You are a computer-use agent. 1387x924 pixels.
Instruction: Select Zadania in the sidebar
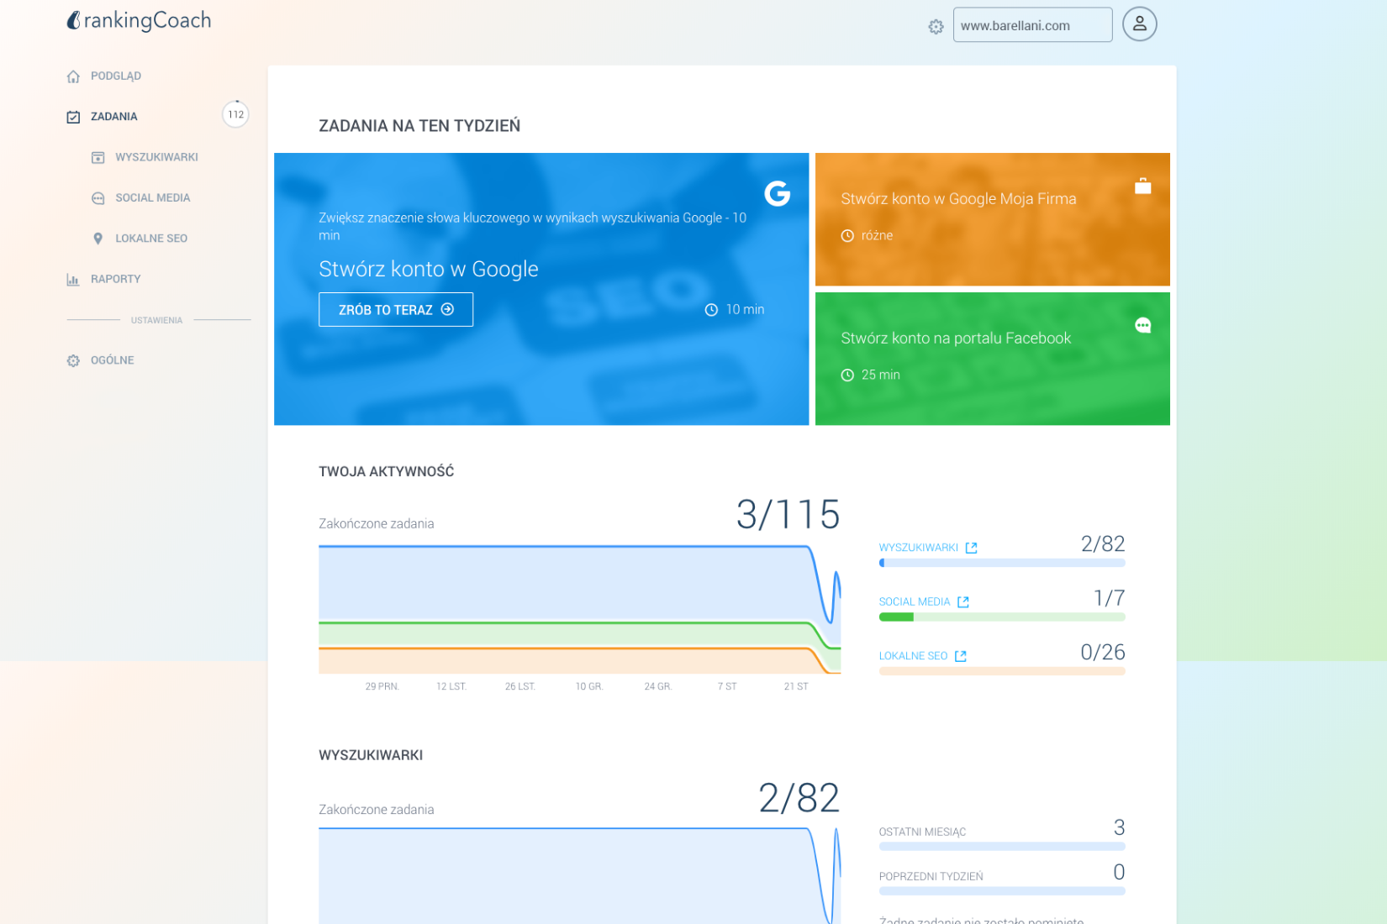pyautogui.click(x=113, y=117)
